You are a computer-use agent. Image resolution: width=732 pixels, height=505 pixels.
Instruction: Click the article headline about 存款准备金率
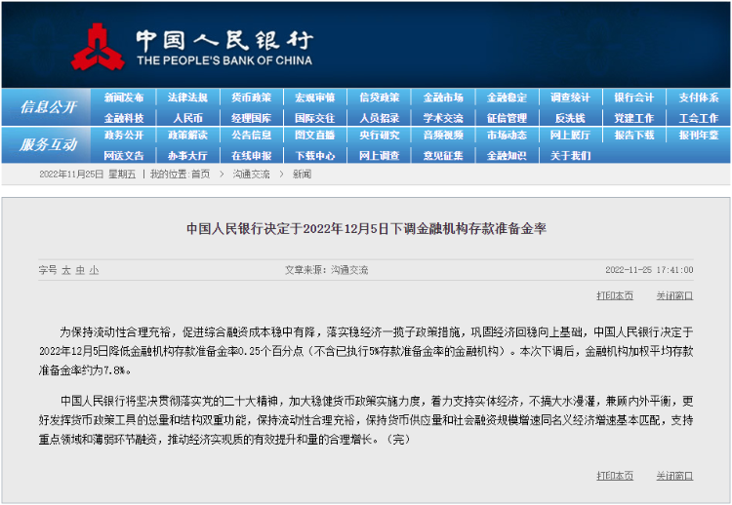click(366, 229)
